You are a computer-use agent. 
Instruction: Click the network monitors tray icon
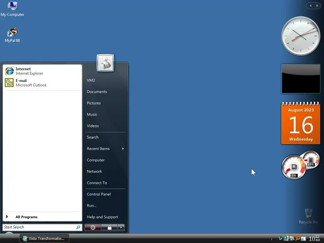point(286,239)
